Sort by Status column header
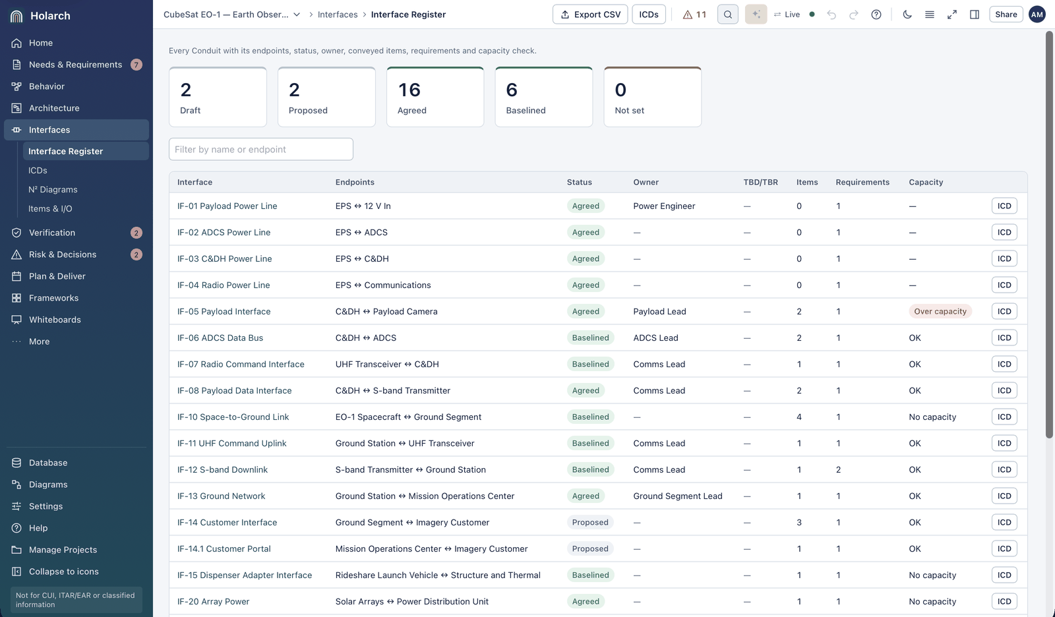Image resolution: width=1055 pixels, height=617 pixels. coord(580,182)
